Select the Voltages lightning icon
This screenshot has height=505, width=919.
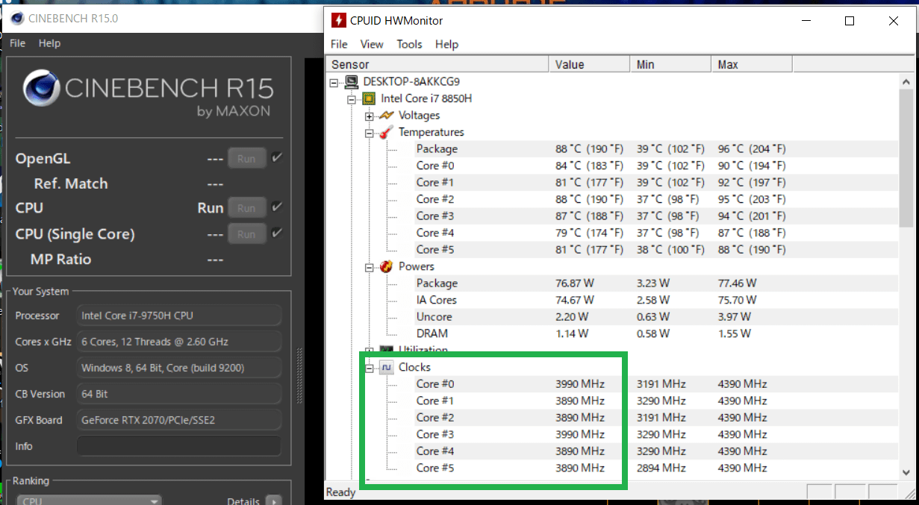coord(386,116)
